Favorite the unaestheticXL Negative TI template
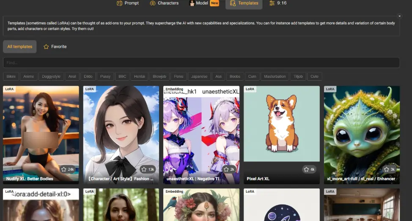 (x=229, y=169)
